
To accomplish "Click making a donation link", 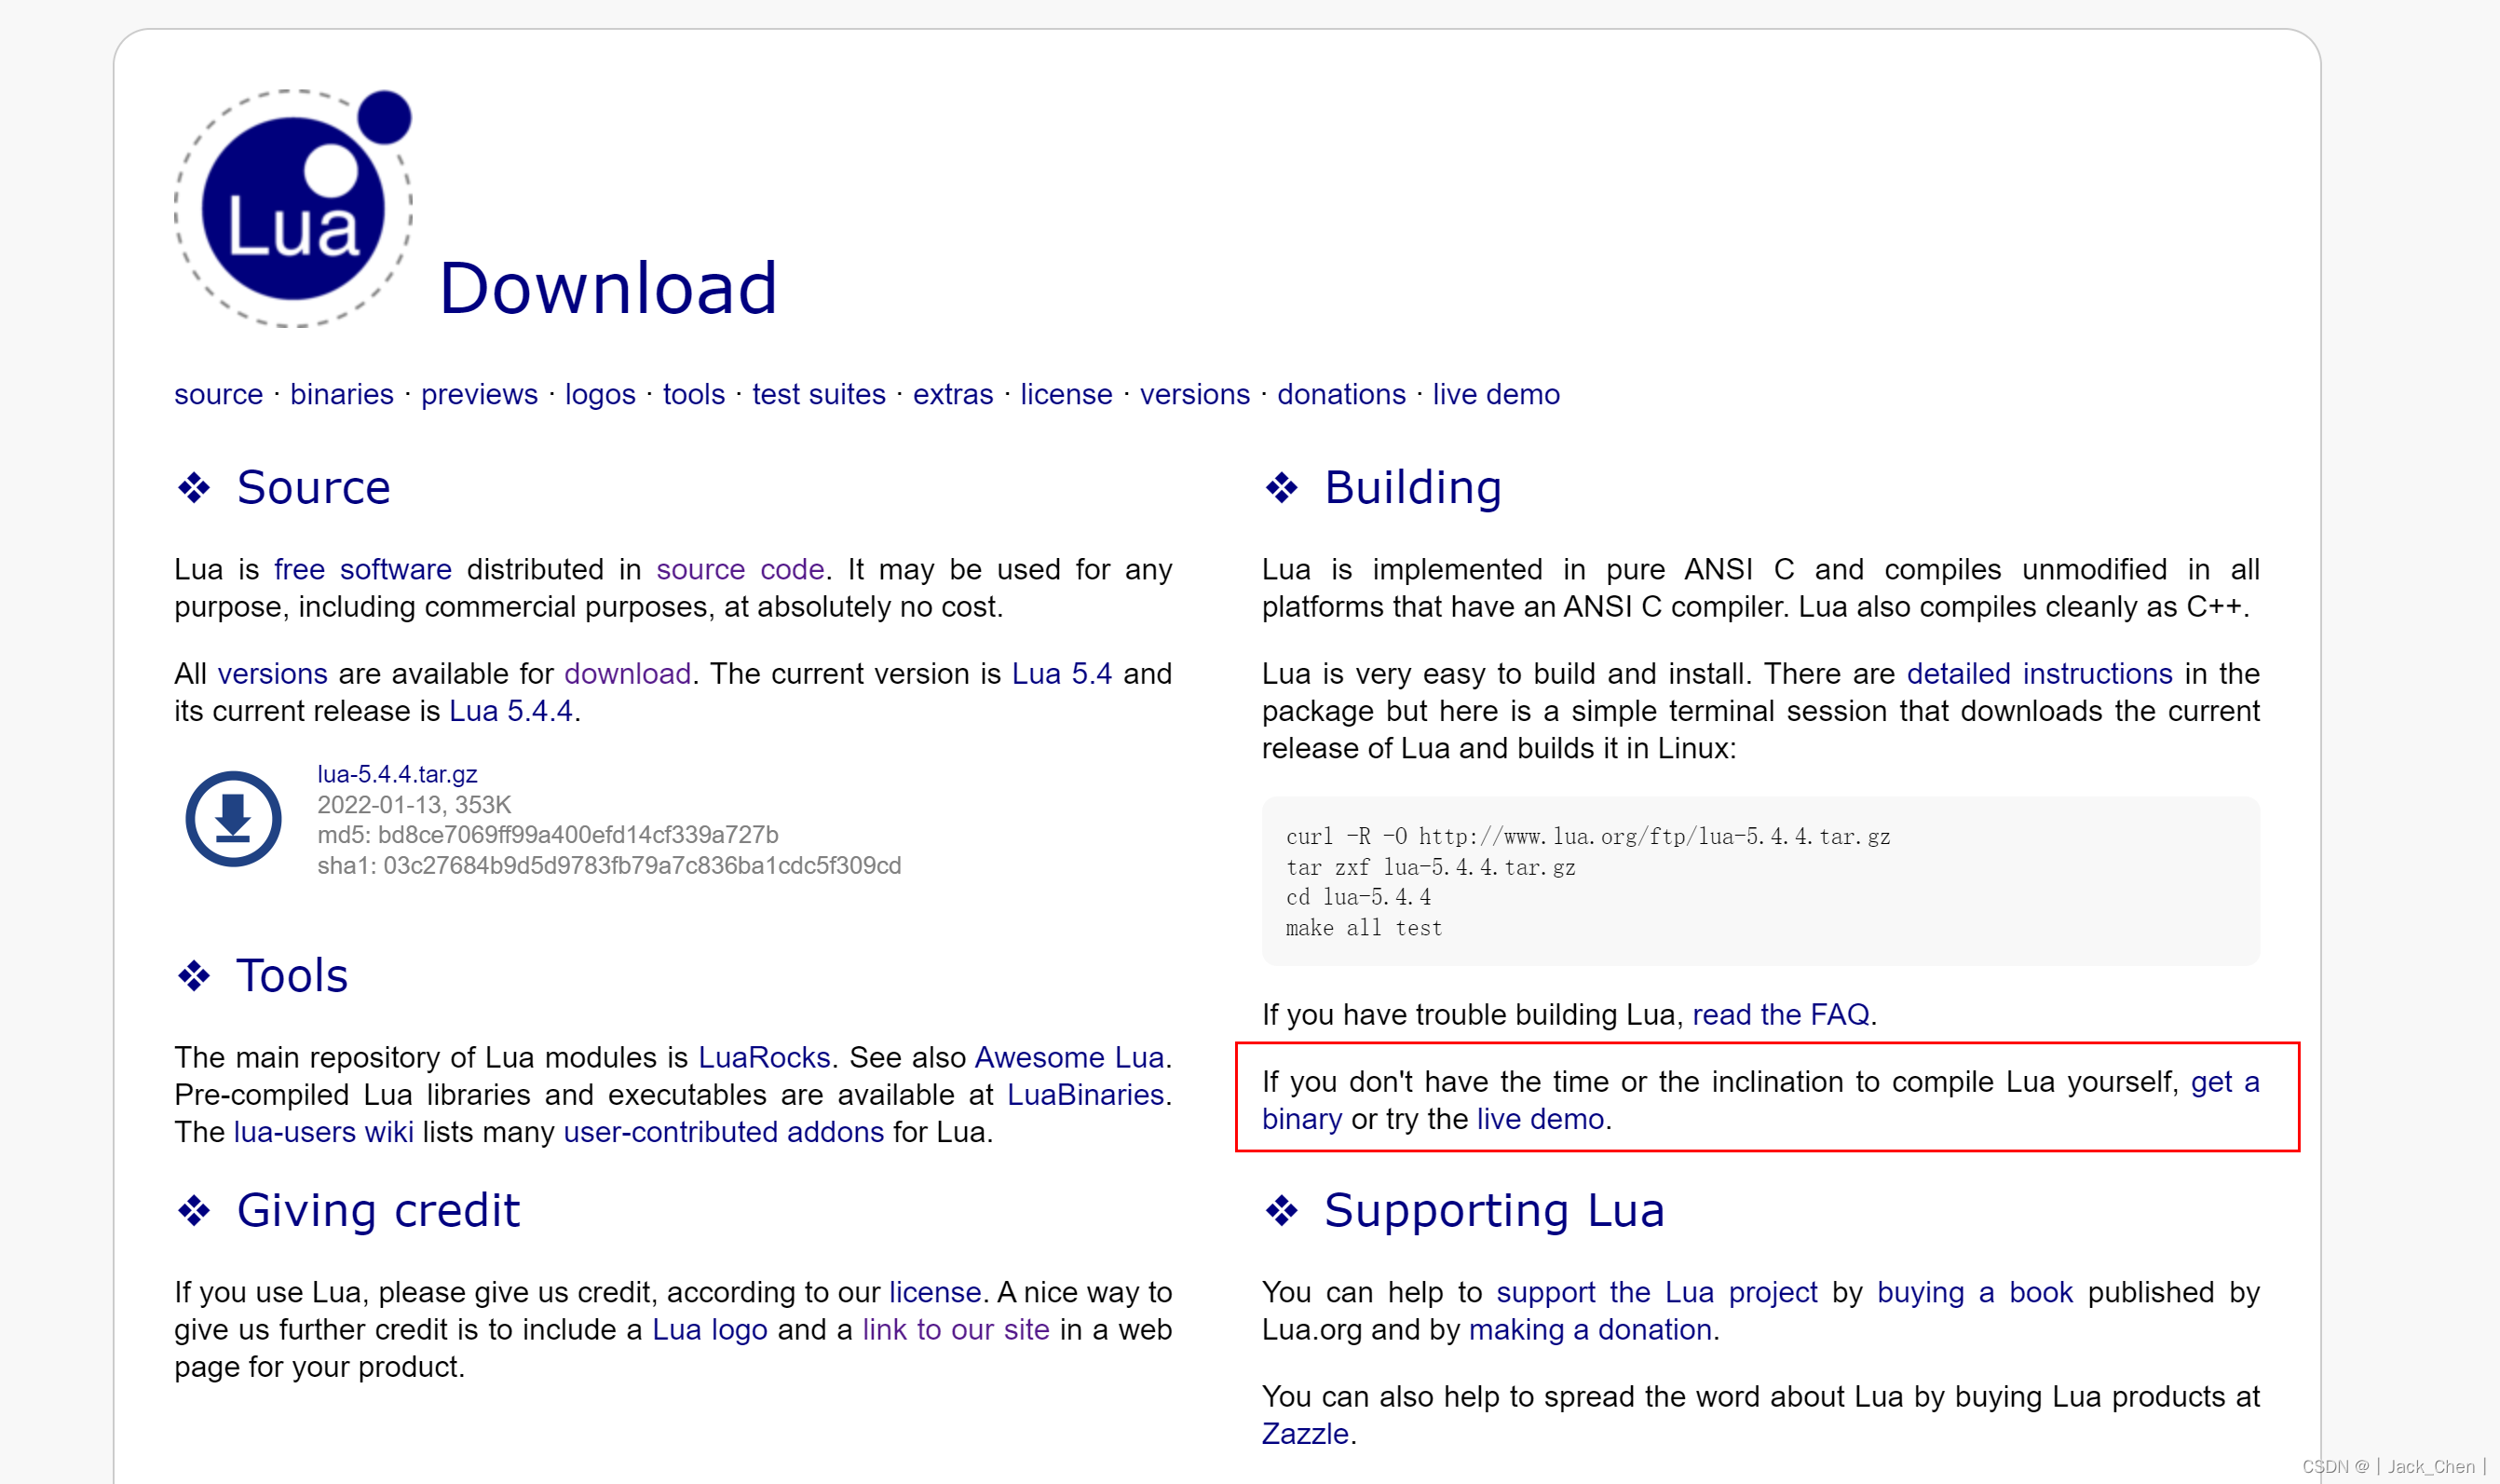I will 1590,1329.
